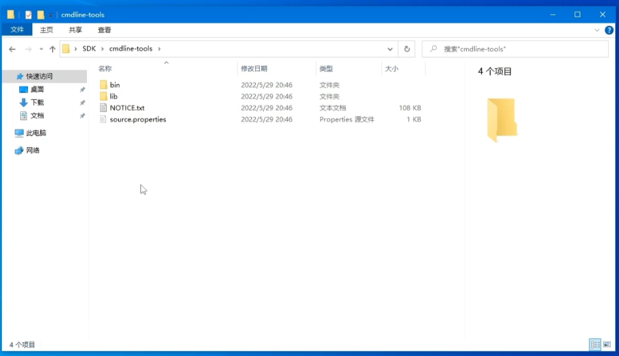Click cmdline-tools in the address breadcrumb
Screen dimensions: 619x356
click(x=131, y=49)
